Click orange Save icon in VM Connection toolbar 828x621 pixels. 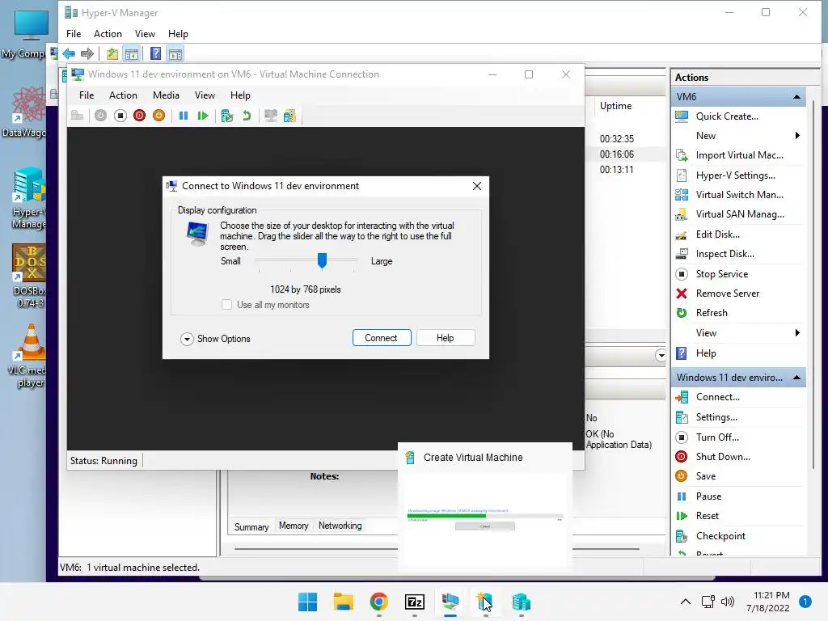pos(158,116)
